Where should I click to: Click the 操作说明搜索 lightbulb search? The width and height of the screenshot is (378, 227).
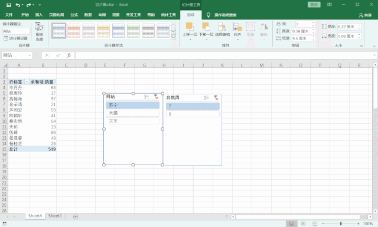[222, 15]
